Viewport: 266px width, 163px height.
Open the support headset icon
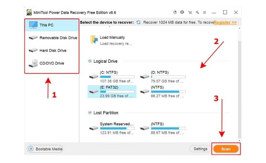[182, 12]
